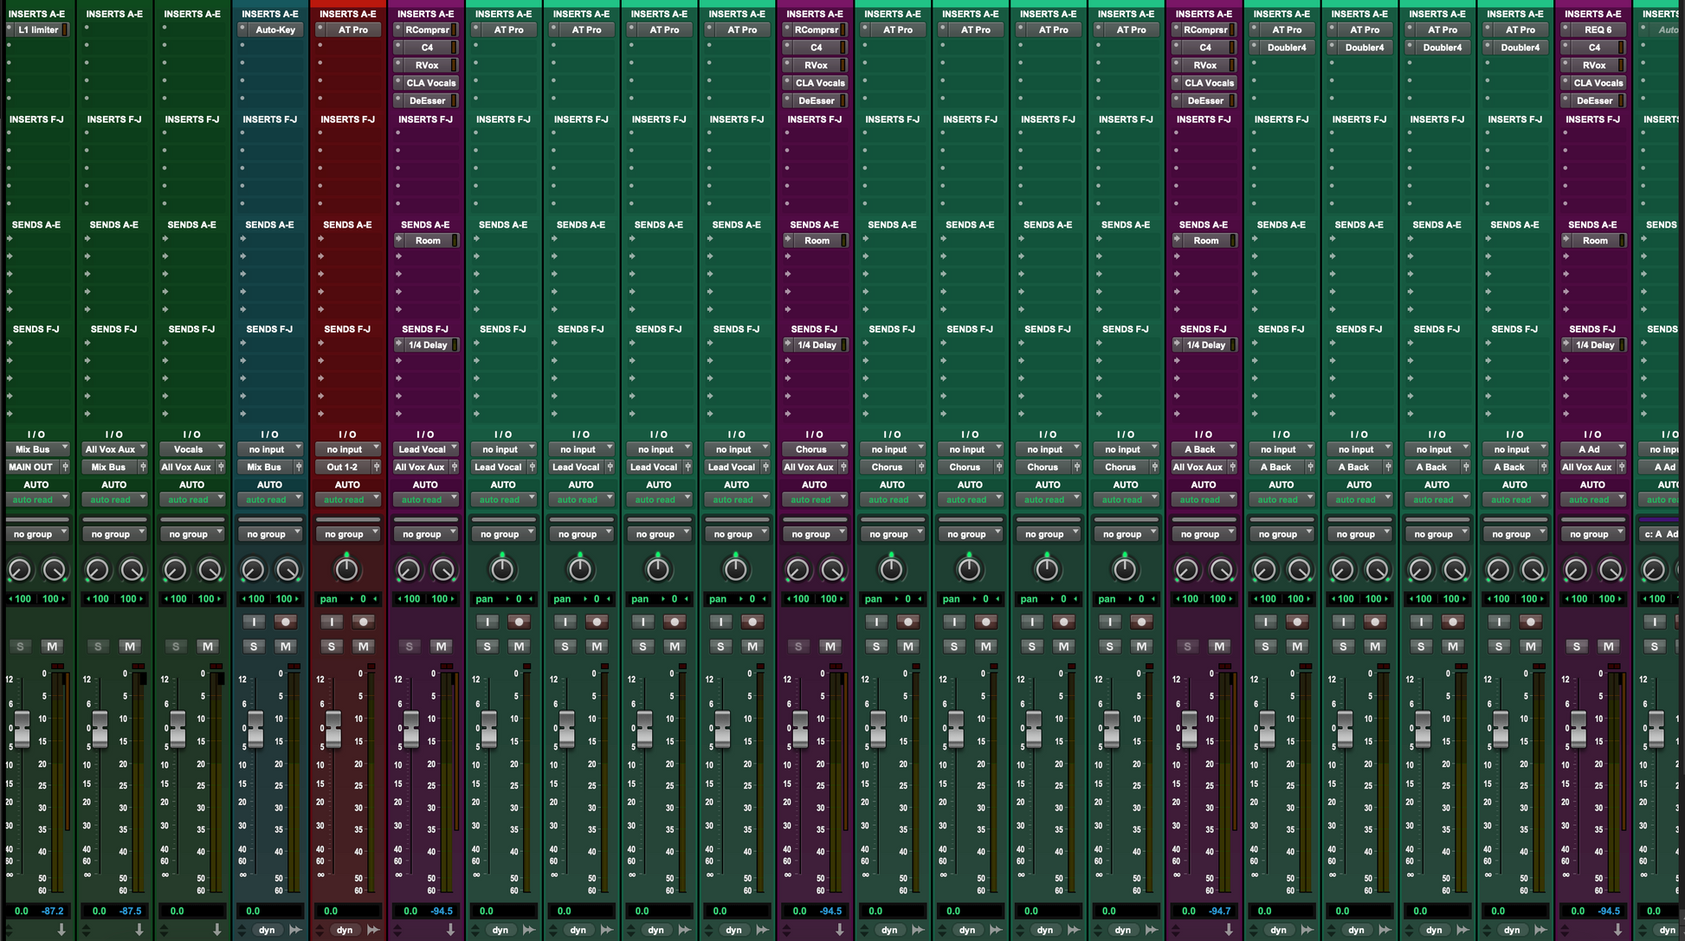Record-enable the red Out 1-2 track
Image resolution: width=1685 pixels, height=941 pixels.
pyautogui.click(x=364, y=622)
